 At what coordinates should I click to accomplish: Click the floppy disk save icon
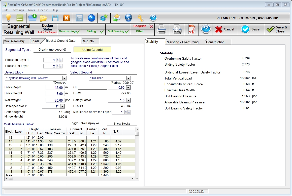pos(55,18)
